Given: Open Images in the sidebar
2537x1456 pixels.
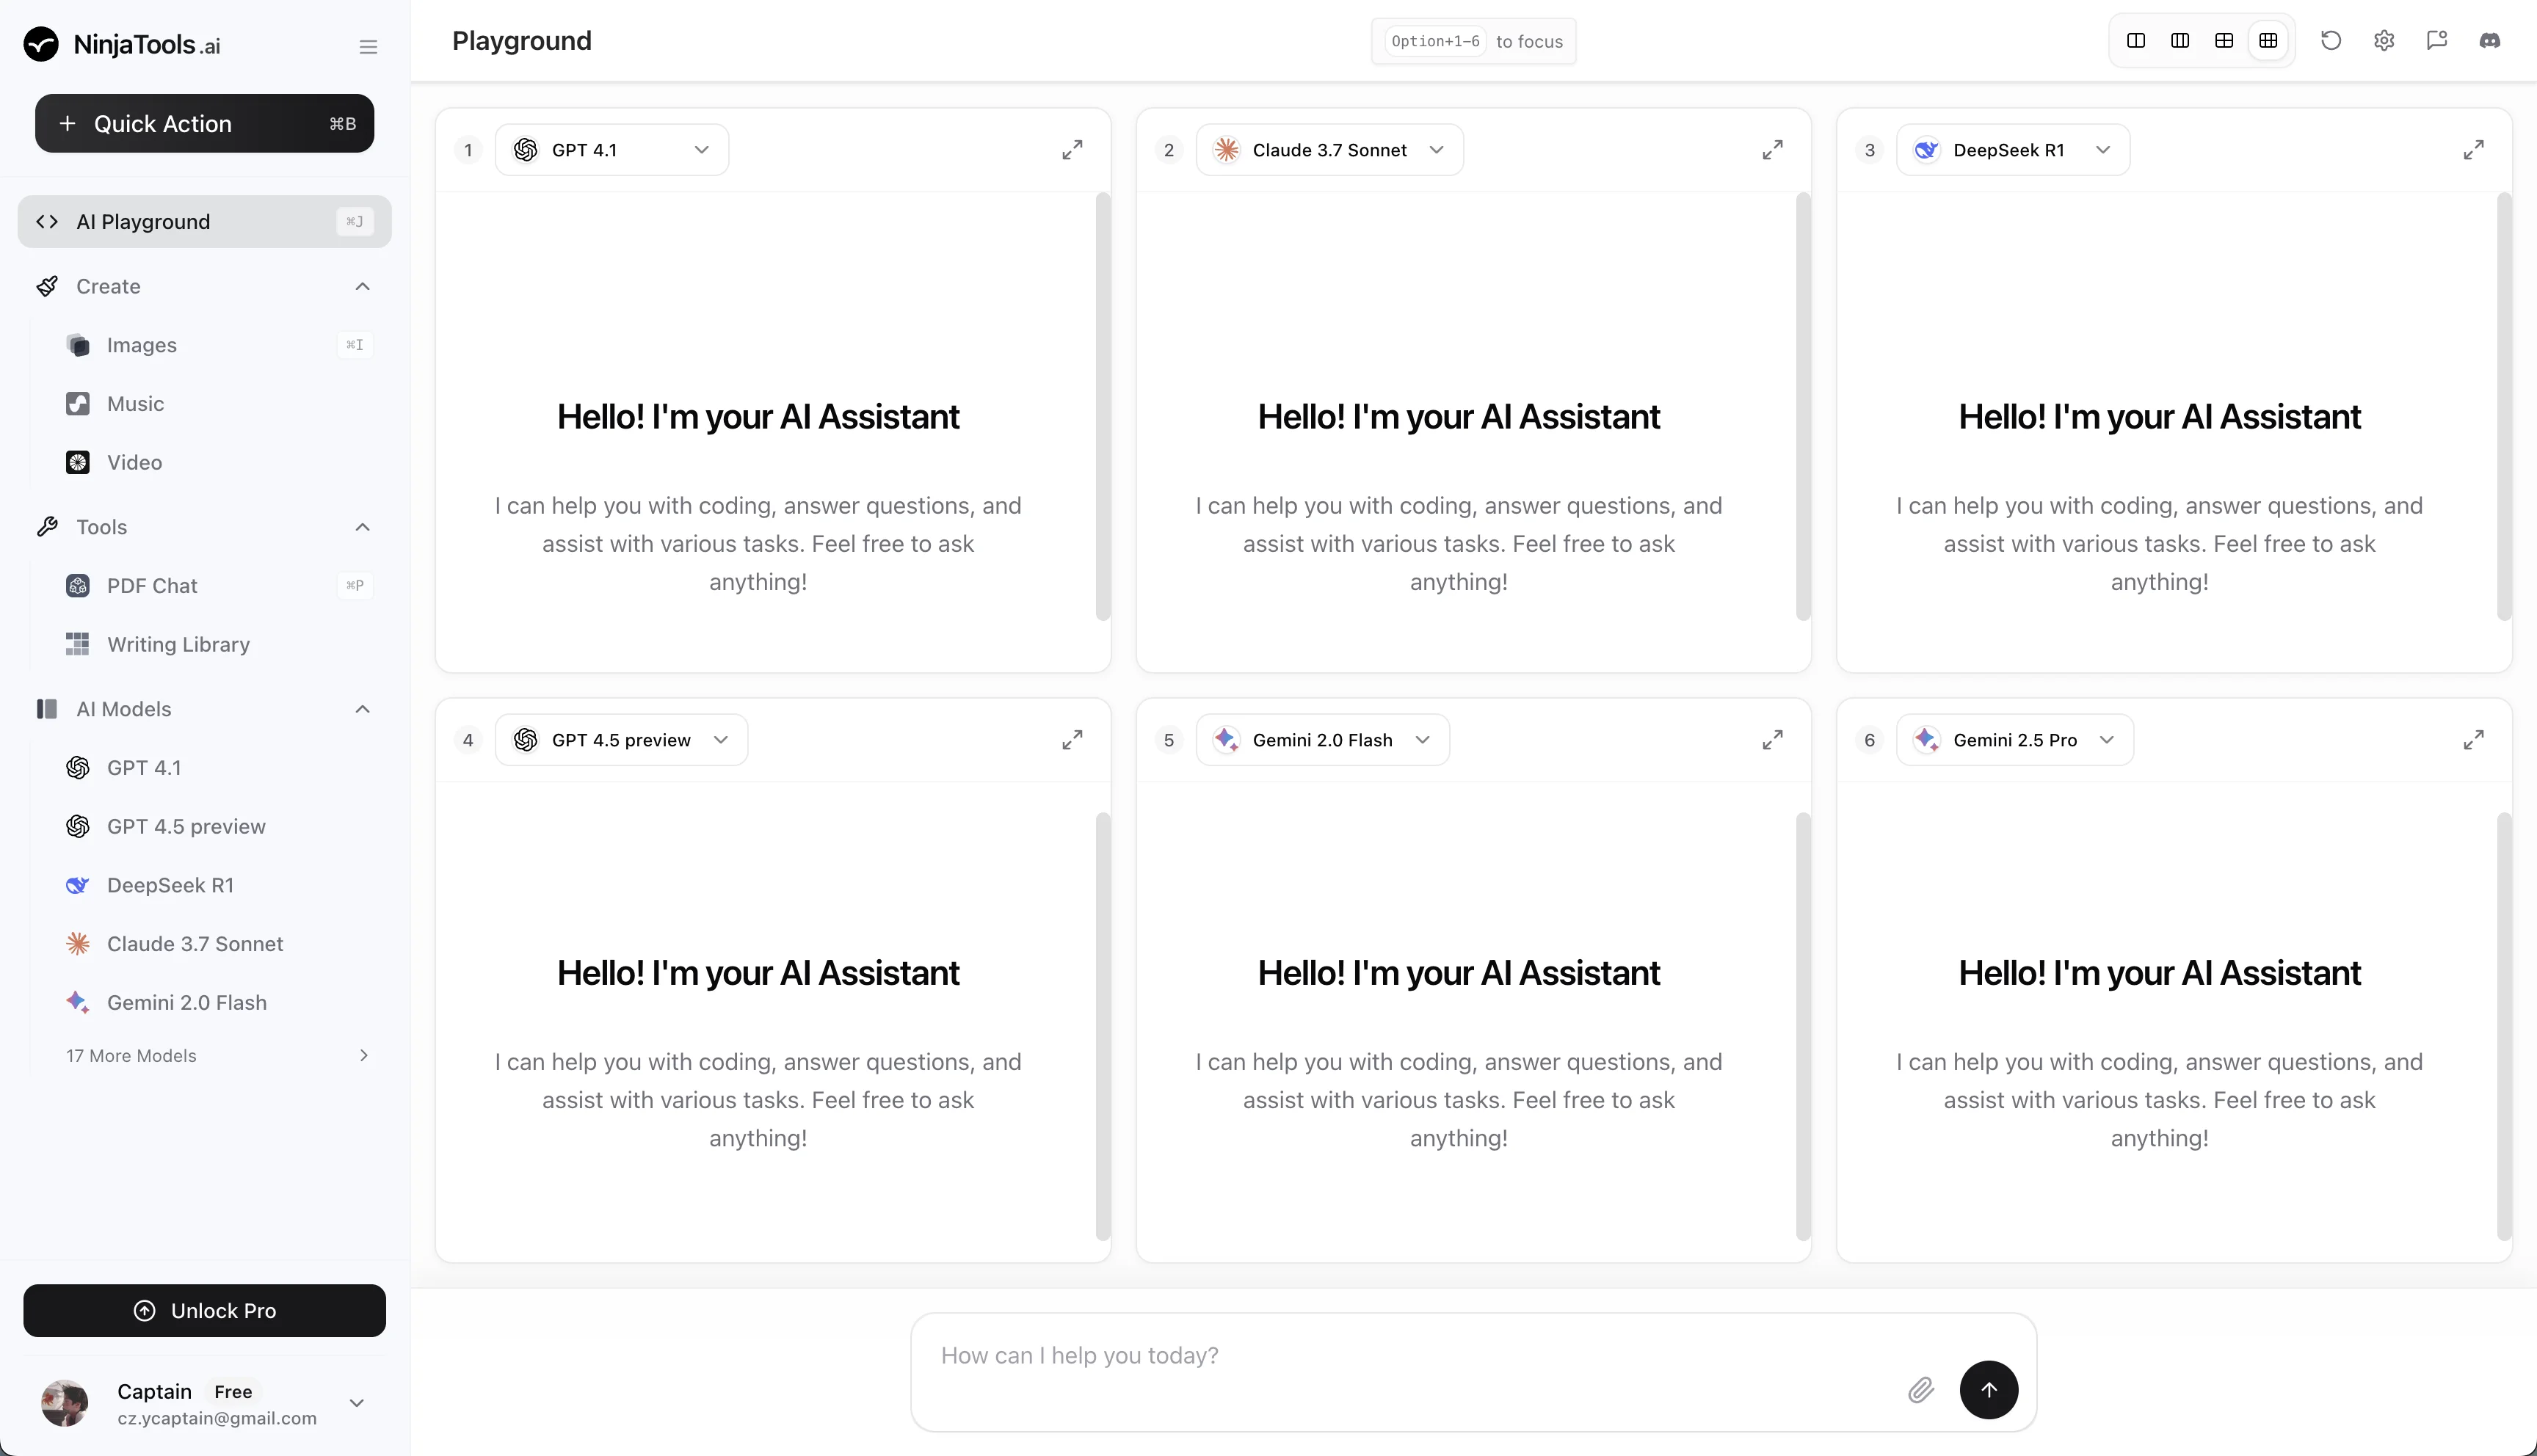Looking at the screenshot, I should 142,345.
